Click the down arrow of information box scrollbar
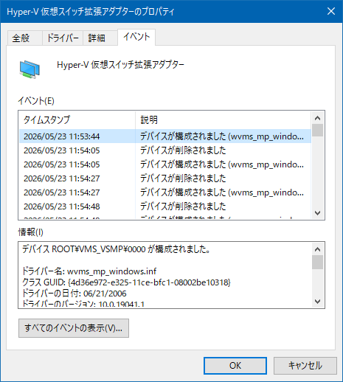This screenshot has width=343, height=382. click(317, 301)
